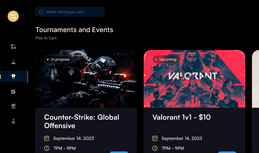Open the user profile icon in sidebar
This screenshot has height=153, width=259.
click(13, 62)
